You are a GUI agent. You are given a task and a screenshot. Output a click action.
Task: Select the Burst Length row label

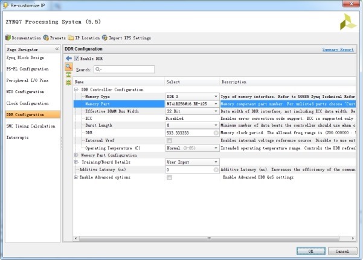[x=98, y=125]
